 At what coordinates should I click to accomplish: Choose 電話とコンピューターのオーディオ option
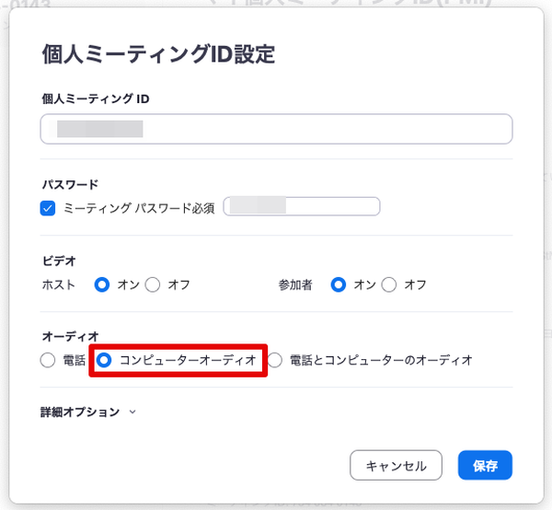point(275,361)
